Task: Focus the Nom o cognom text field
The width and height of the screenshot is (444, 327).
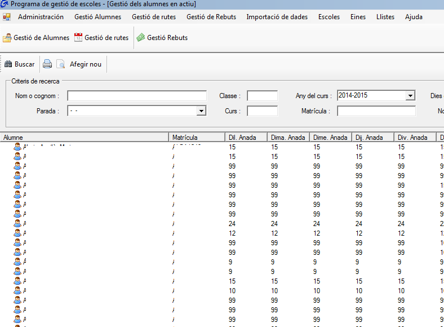Action: [137, 96]
